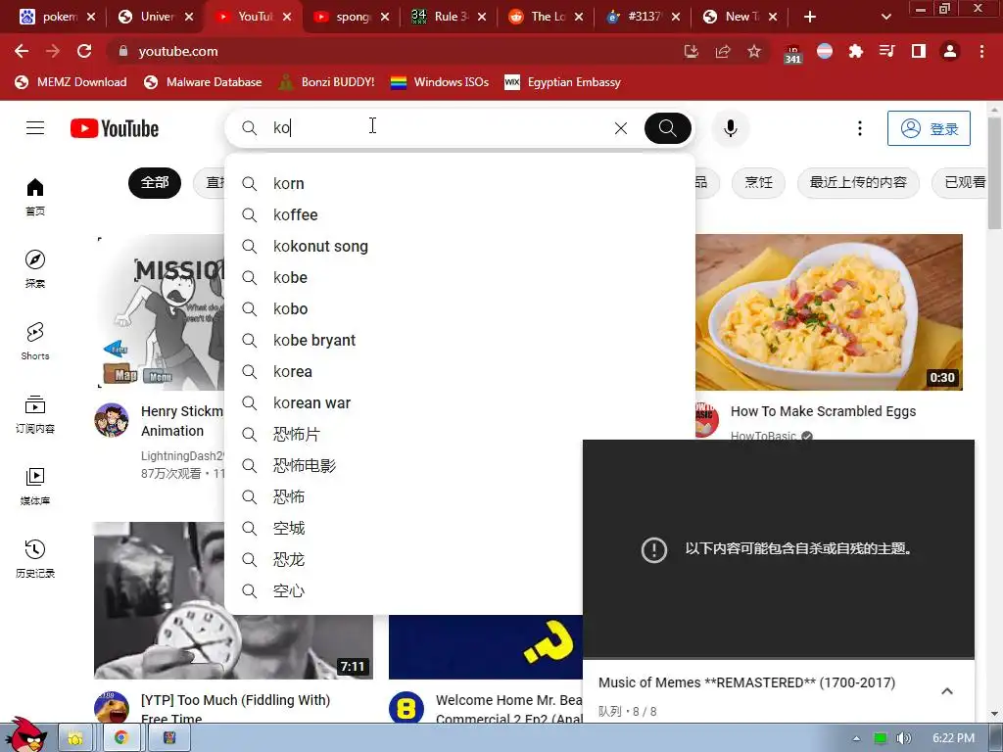Open the YTP clock video thumbnail

(x=233, y=600)
